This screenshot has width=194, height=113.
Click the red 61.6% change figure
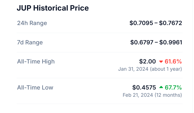coord(173,61)
